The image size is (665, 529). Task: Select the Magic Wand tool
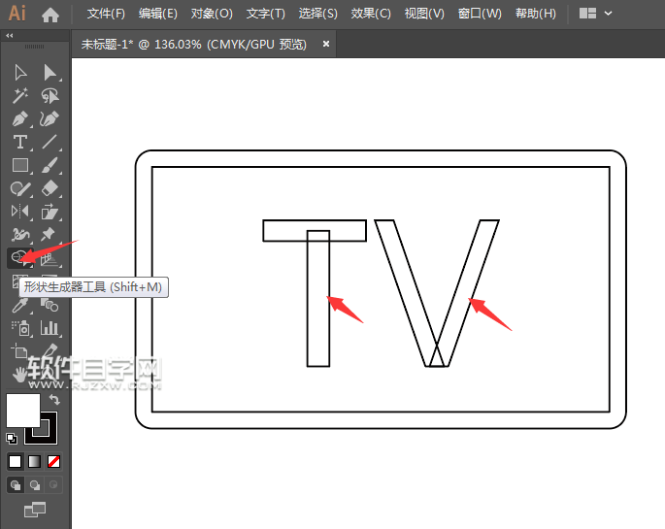(x=20, y=96)
